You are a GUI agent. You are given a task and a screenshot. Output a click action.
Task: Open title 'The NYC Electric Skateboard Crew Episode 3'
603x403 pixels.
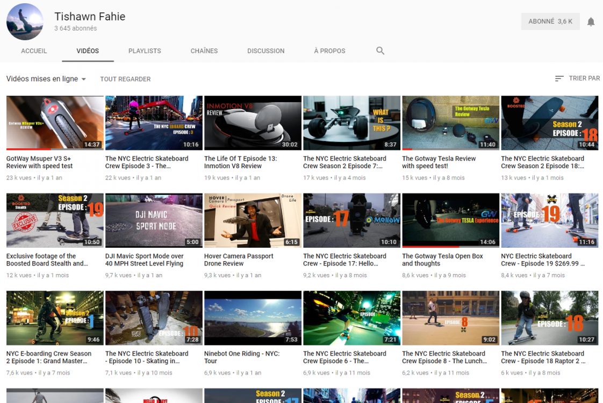(147, 162)
